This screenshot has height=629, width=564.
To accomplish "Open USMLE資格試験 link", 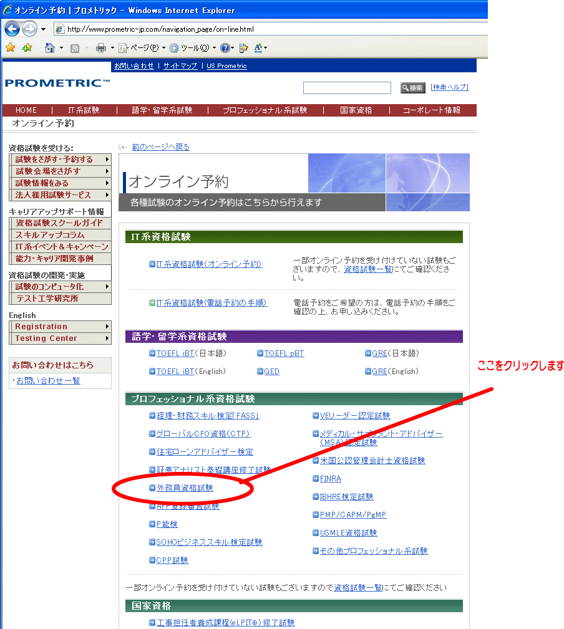I will 348,533.
